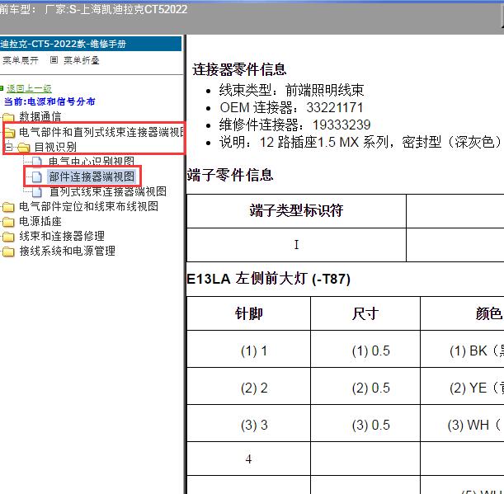This screenshot has width=504, height=494.
Task: Click the 说明：12 路插座1.5 MX 系列 line
Action: point(360,142)
